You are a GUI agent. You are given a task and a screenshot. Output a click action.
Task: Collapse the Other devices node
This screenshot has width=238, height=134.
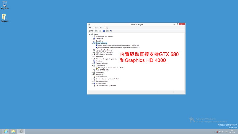[92, 65]
